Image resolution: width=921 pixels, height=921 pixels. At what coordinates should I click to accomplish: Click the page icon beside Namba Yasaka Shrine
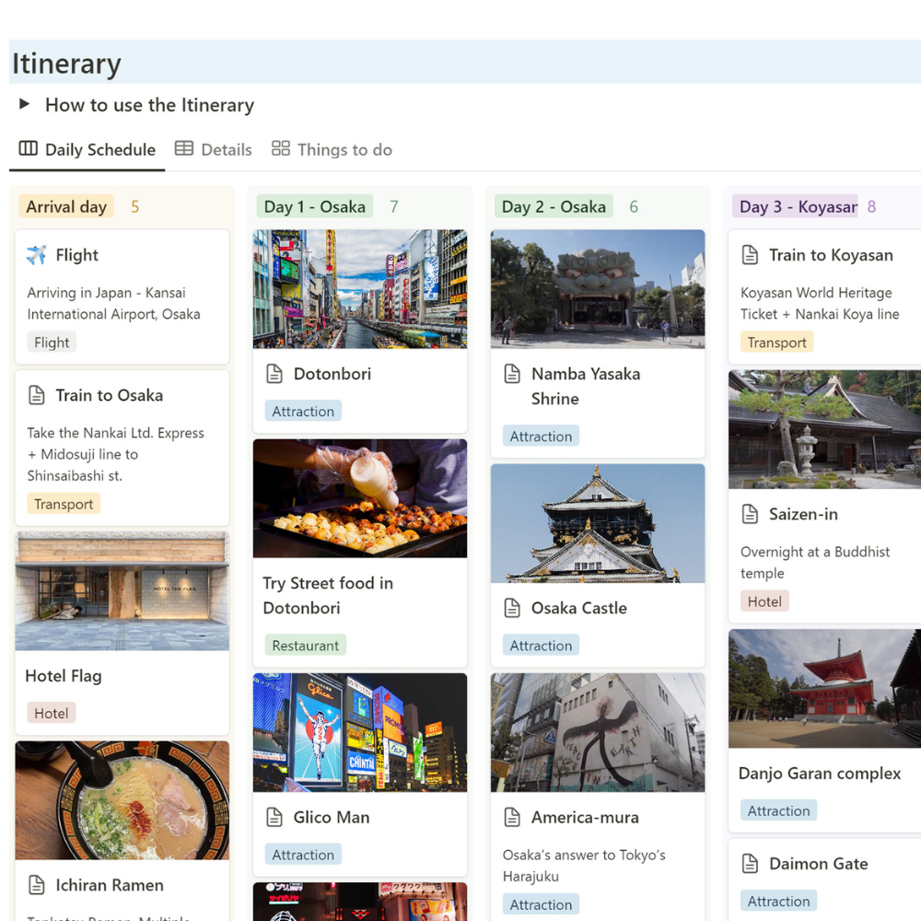[512, 374]
